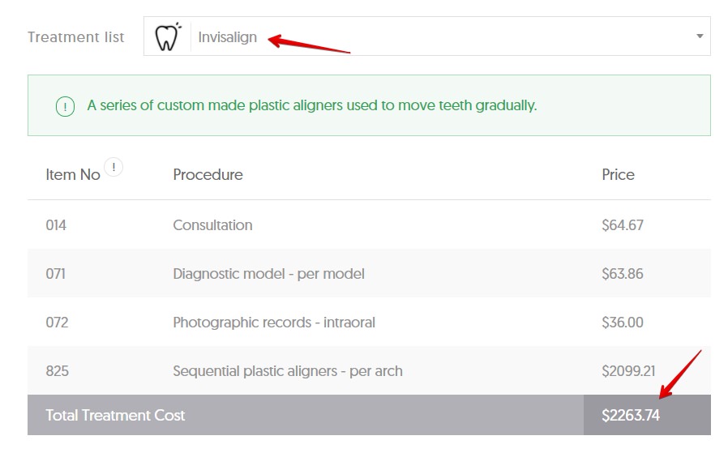
Task: Click the Treatment list label
Action: [76, 37]
